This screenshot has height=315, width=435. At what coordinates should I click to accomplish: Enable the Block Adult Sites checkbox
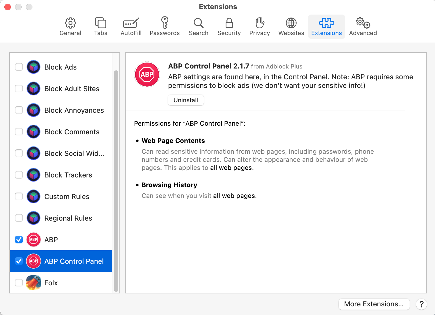coord(19,88)
